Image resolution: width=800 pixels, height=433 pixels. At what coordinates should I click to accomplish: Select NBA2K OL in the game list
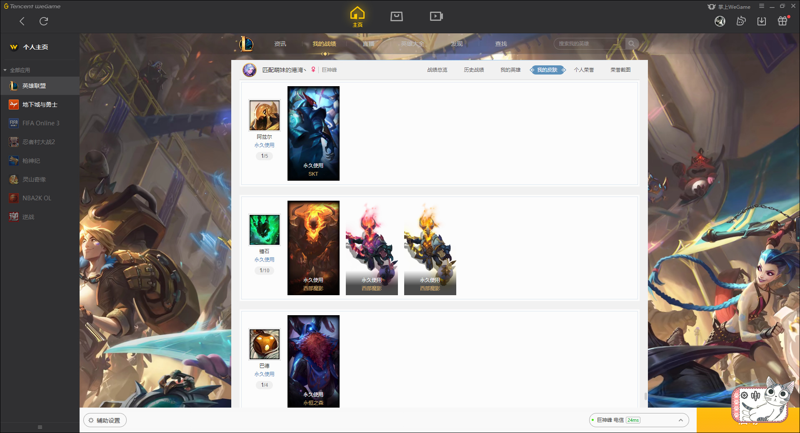pyautogui.click(x=40, y=198)
